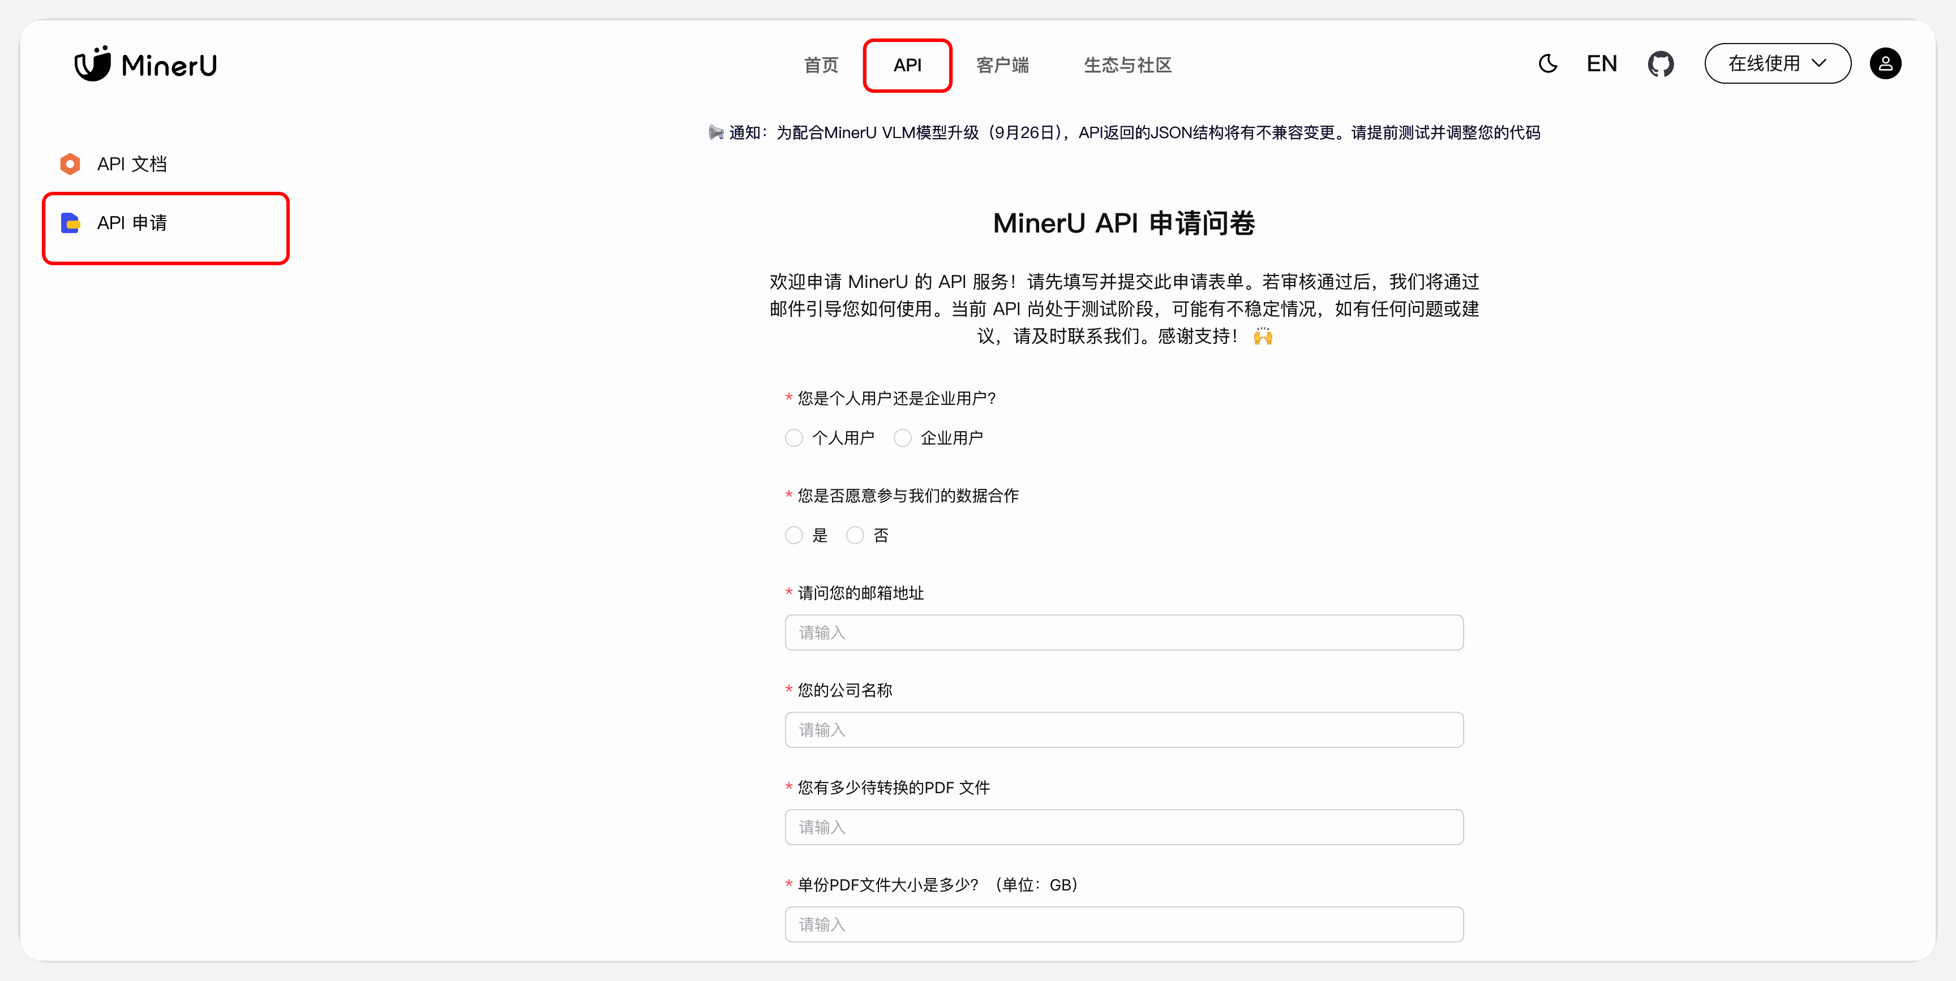Click the 单份PDF文件大小是多少 label
The image size is (1956, 981).
(x=937, y=885)
